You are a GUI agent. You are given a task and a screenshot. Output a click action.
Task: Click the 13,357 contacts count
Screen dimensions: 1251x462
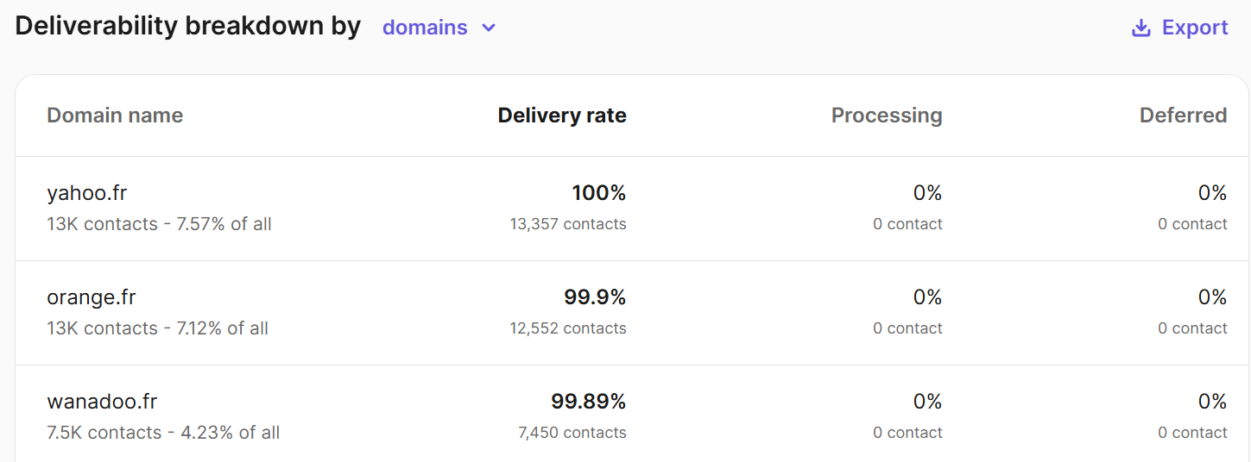(x=568, y=224)
